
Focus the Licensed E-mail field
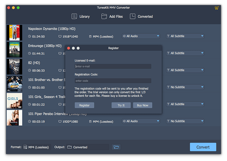point(113,66)
